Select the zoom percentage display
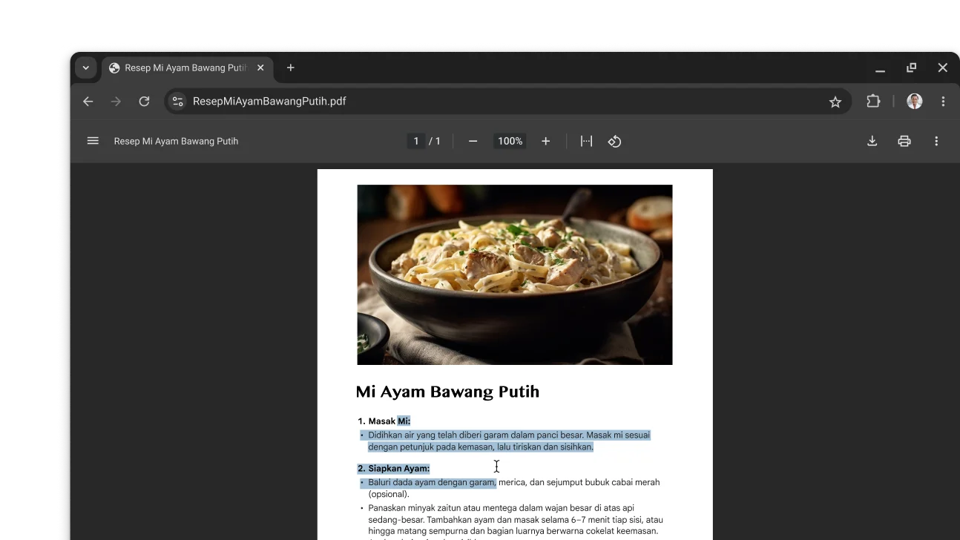This screenshot has width=960, height=540. click(x=510, y=141)
